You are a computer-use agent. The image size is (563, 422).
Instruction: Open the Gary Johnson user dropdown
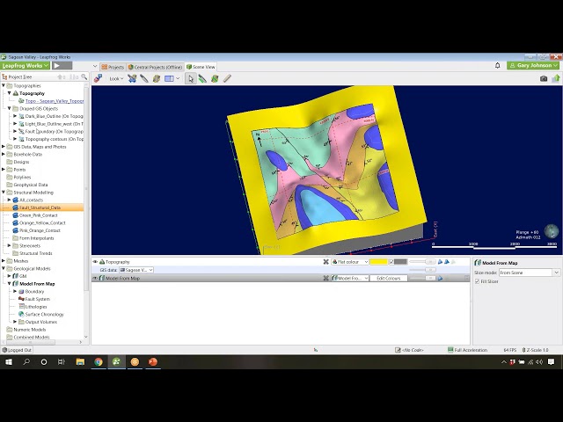coord(533,65)
